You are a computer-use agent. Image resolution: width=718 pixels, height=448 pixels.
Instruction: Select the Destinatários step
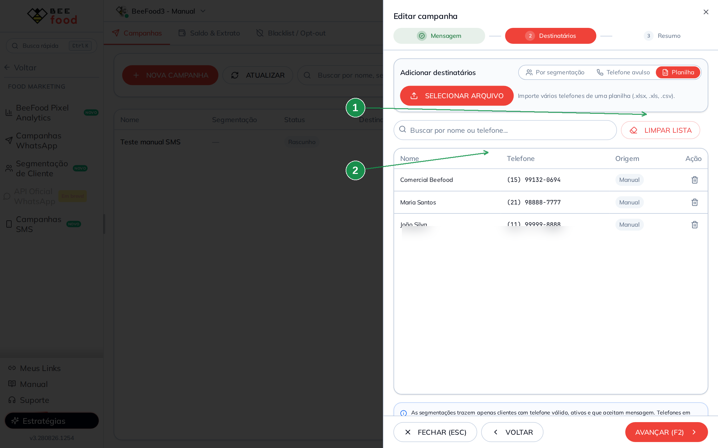(x=550, y=36)
